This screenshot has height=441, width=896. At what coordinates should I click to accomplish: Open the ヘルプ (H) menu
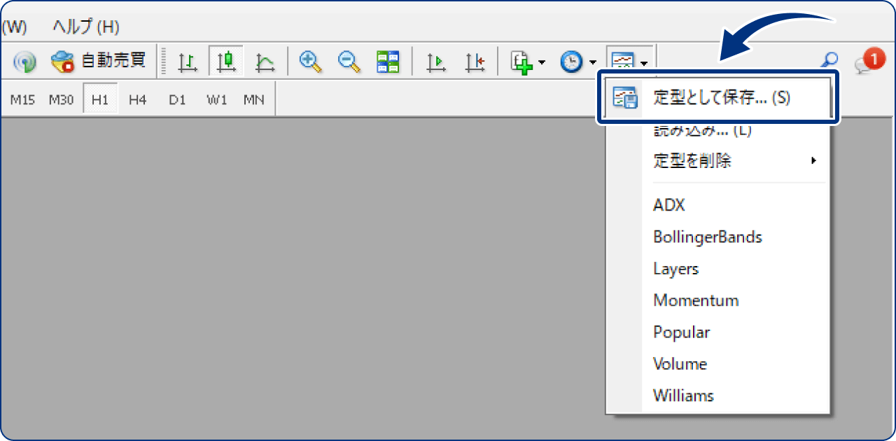[x=85, y=27]
